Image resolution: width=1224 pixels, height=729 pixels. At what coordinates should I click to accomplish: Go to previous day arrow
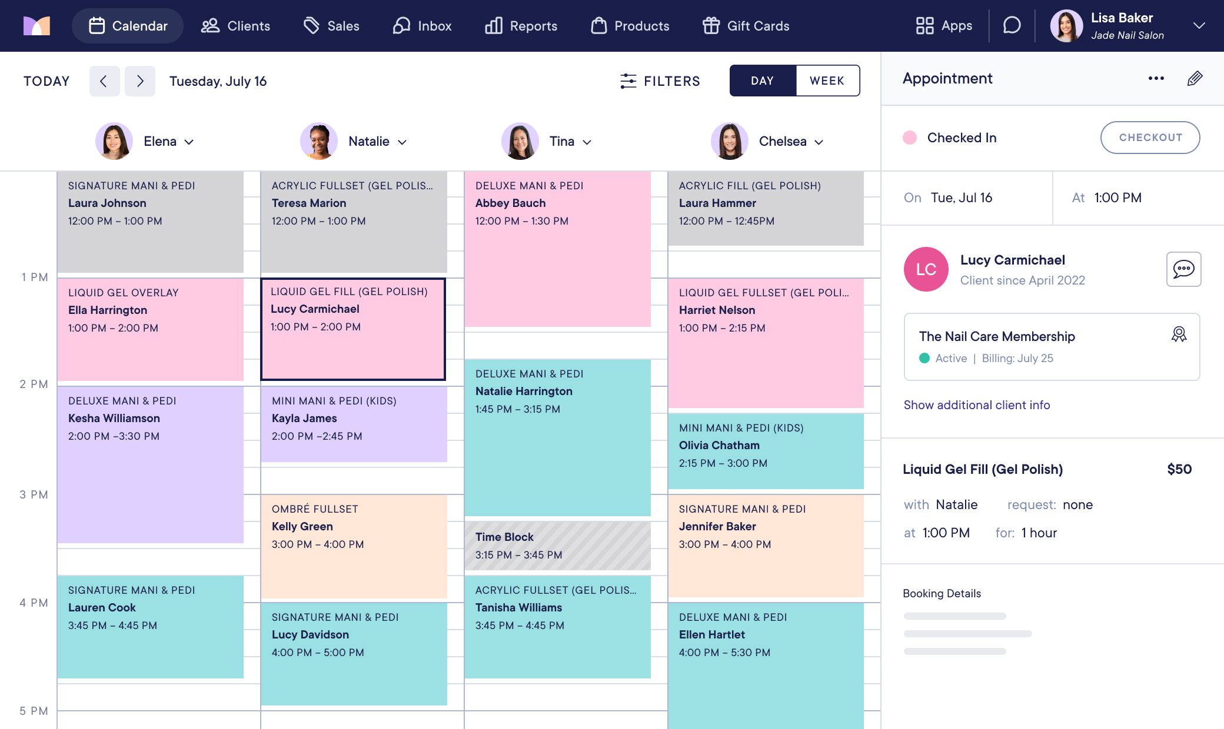coord(104,81)
